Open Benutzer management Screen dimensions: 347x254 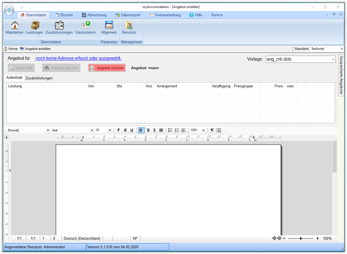129,28
